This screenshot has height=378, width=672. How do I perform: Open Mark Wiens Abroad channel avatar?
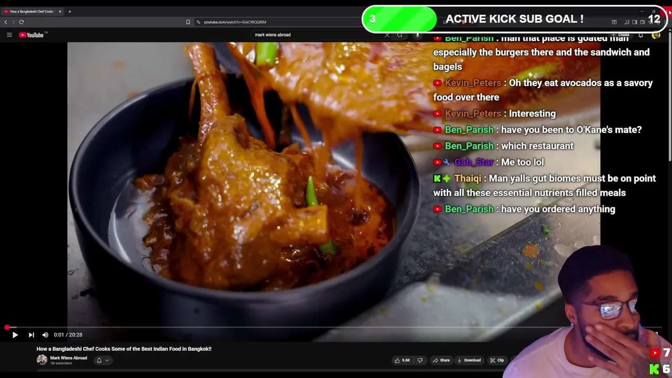coord(41,360)
